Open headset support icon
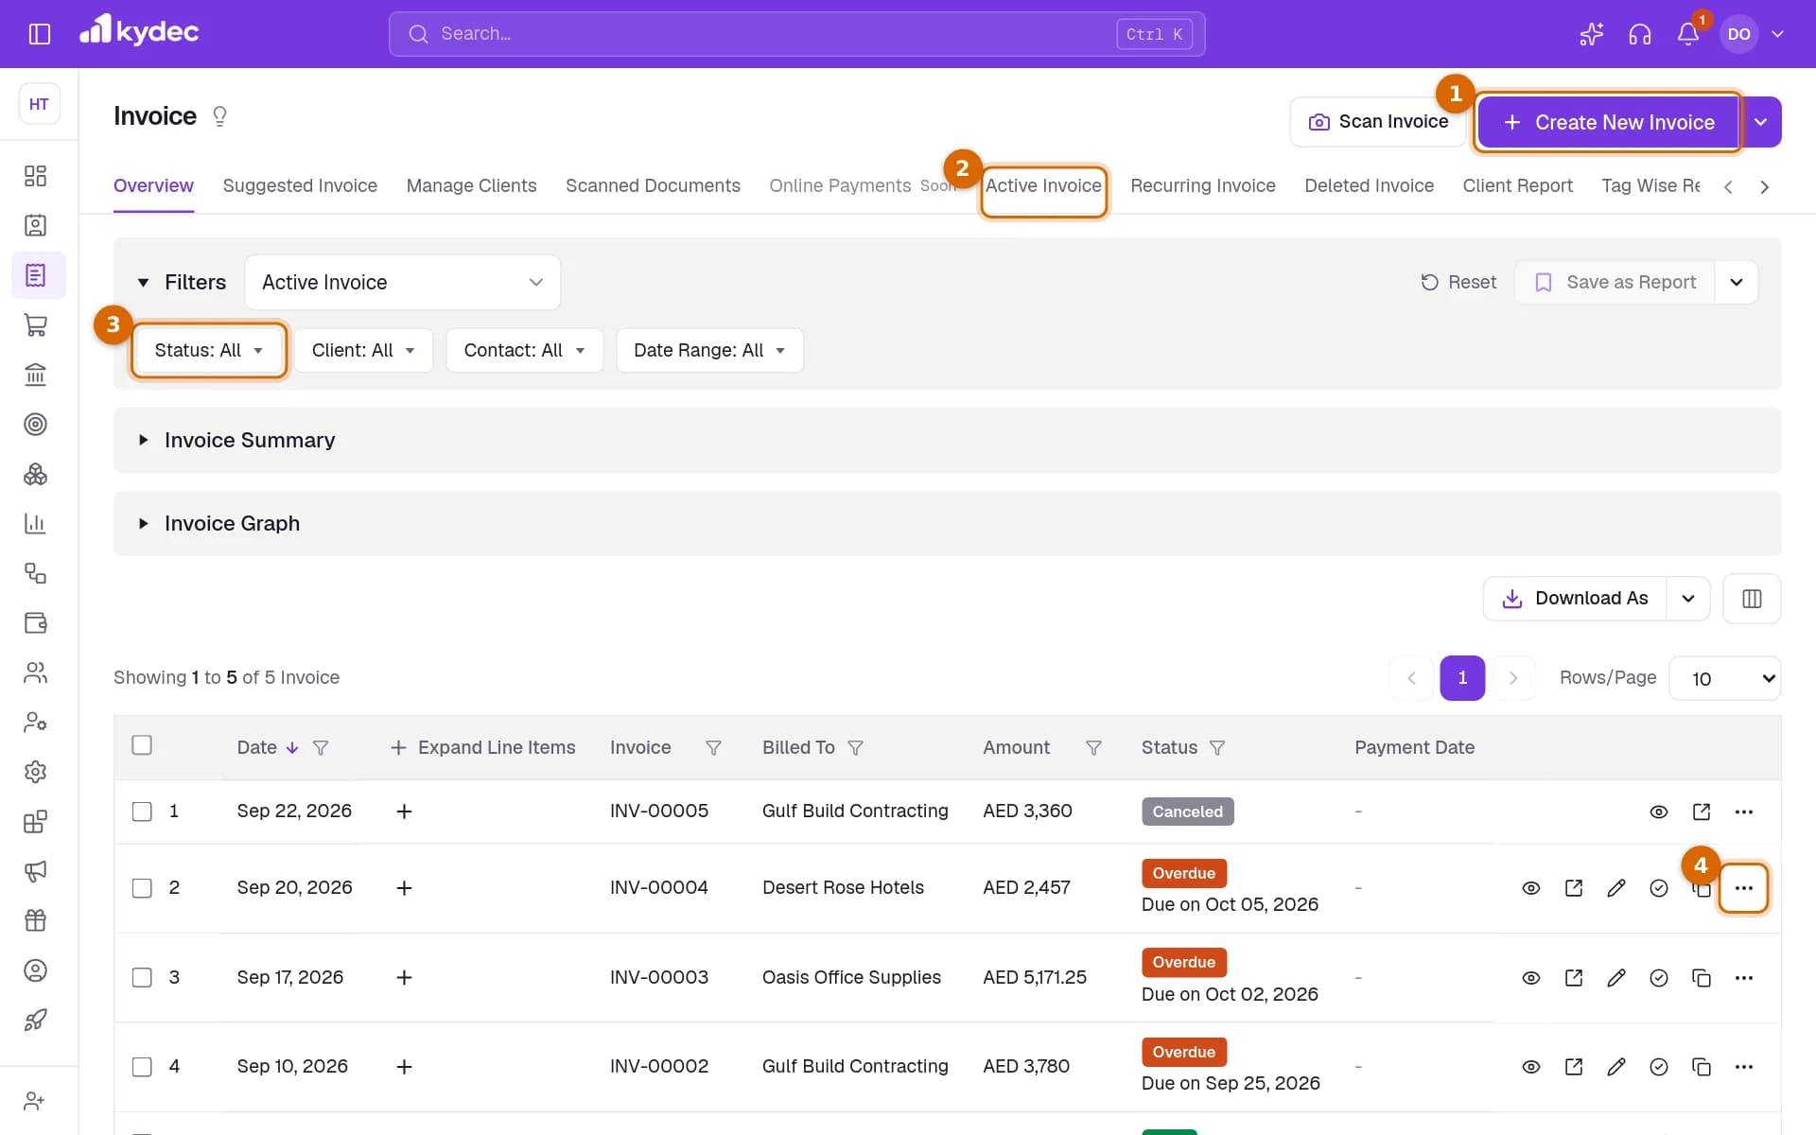This screenshot has height=1135, width=1816. [1639, 34]
